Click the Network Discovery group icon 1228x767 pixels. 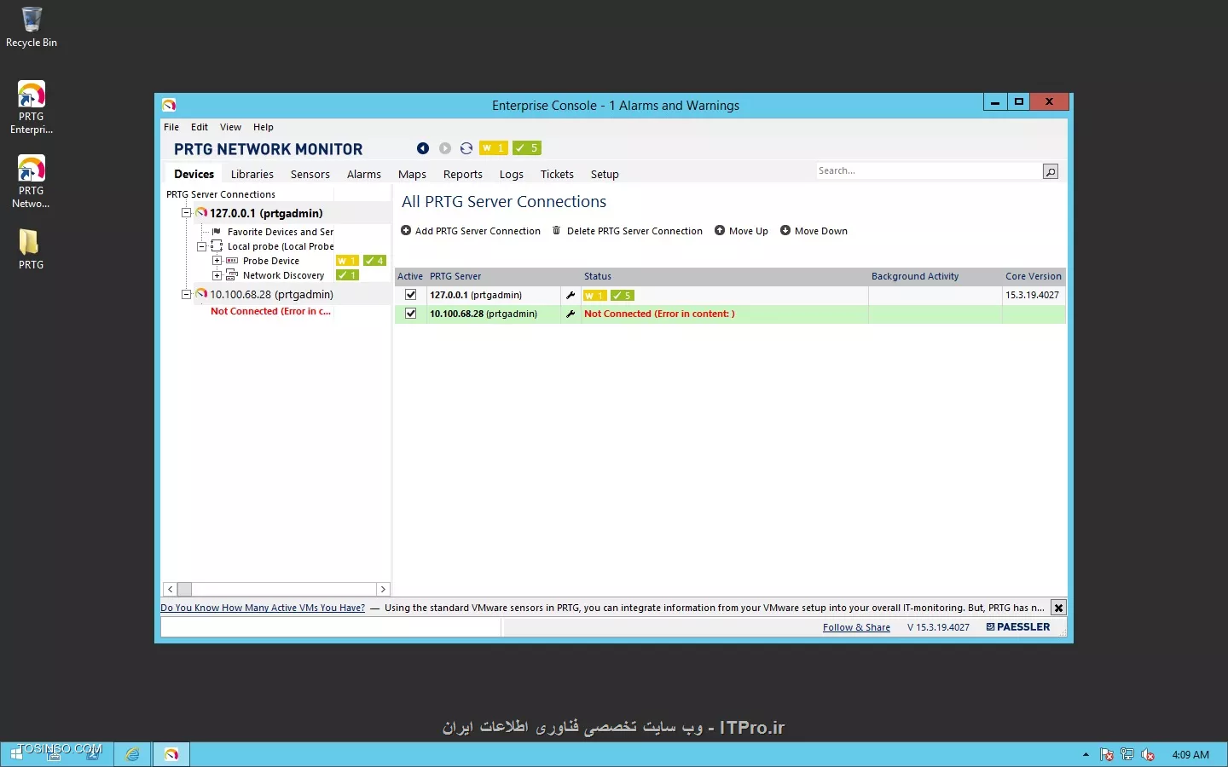pyautogui.click(x=232, y=275)
